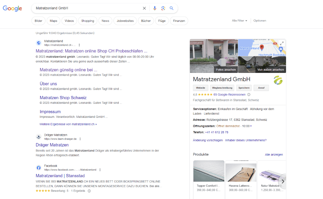
Task: Open Google Lens image search icon
Action: tap(163, 8)
